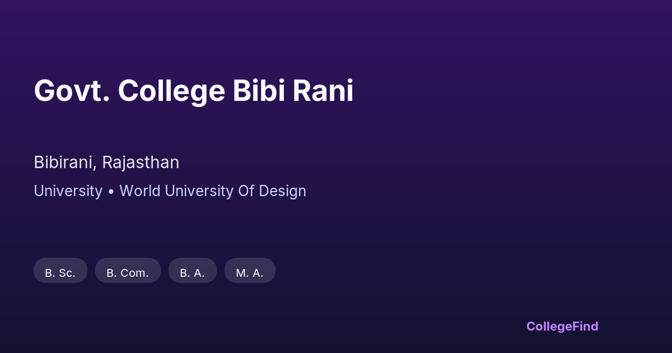Choose the B. A. course chip
672x353 pixels.
[192, 273]
